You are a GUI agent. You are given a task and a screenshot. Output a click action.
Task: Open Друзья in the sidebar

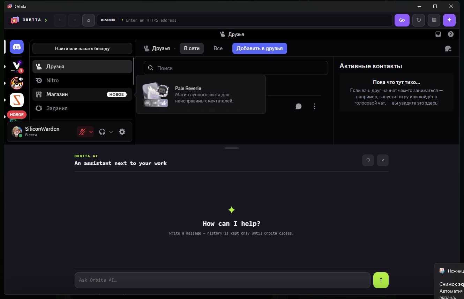tap(82, 67)
